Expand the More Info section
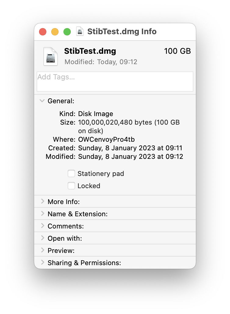The width and height of the screenshot is (230, 314). (42, 201)
